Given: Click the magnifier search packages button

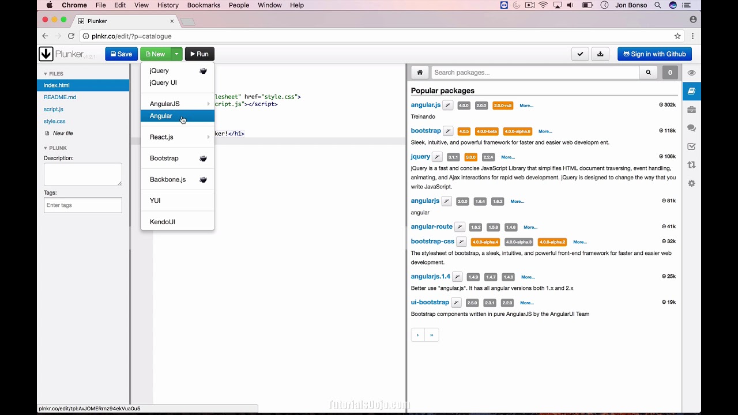Looking at the screenshot, I should [x=648, y=73].
